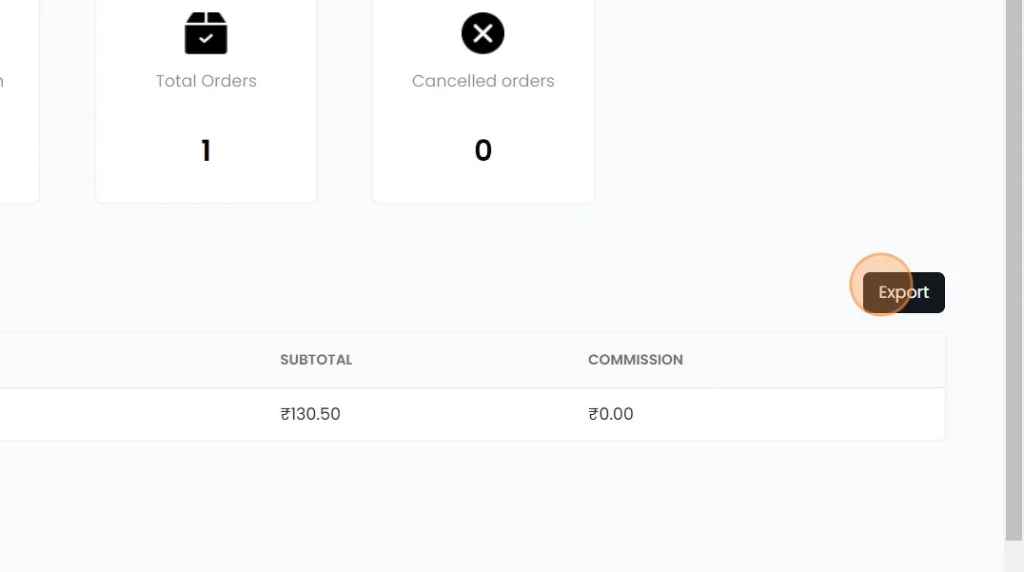The image size is (1024, 572).
Task: Click the COMMISSION column header
Action: pos(635,360)
